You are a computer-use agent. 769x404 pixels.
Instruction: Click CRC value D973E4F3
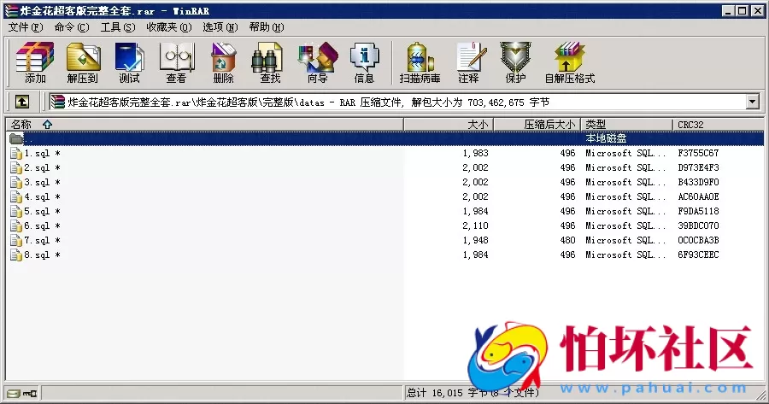[x=698, y=167]
